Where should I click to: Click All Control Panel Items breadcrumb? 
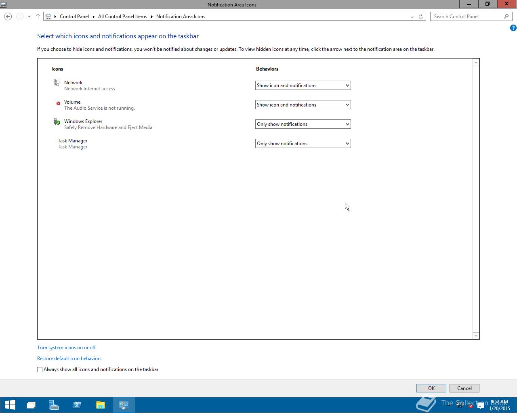[122, 17]
